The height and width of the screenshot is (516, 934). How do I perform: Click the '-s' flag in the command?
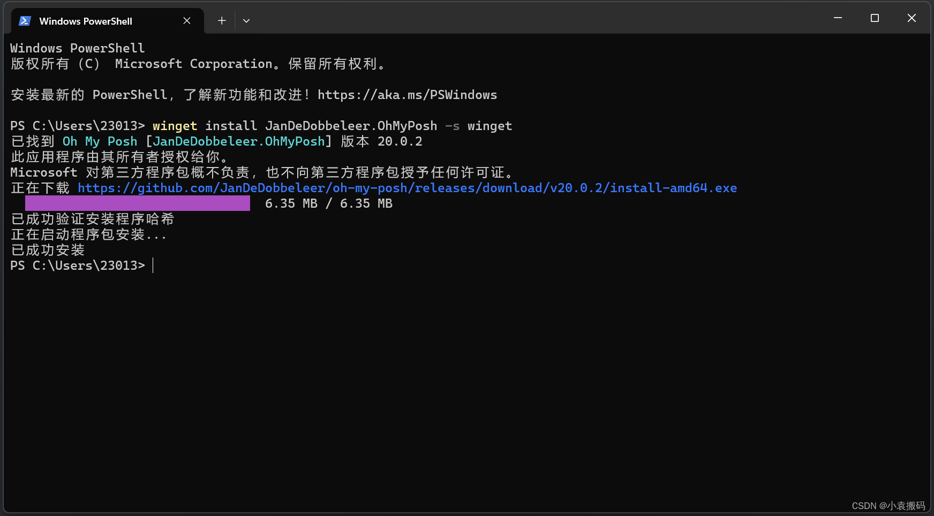click(453, 126)
